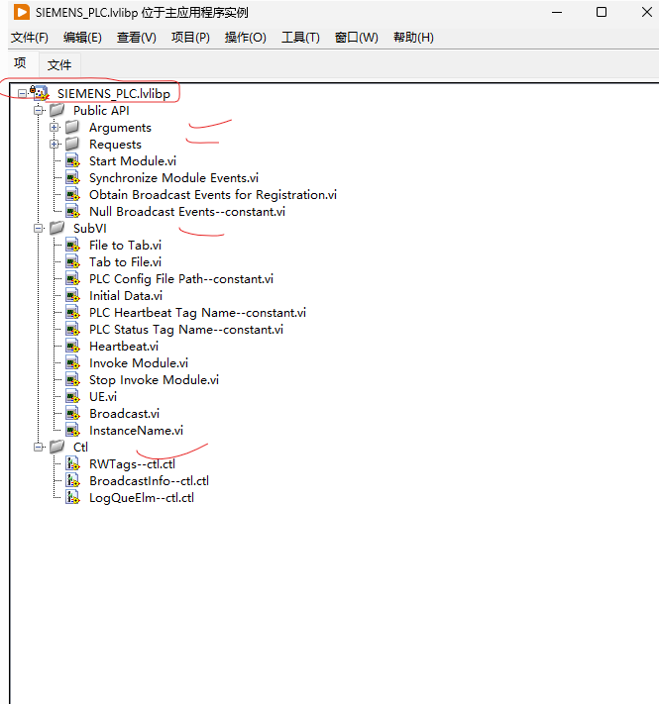Click the icon beside Broadcast.vi

[71, 414]
